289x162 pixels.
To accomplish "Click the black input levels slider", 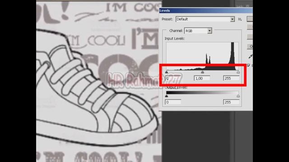I will 167,72.
